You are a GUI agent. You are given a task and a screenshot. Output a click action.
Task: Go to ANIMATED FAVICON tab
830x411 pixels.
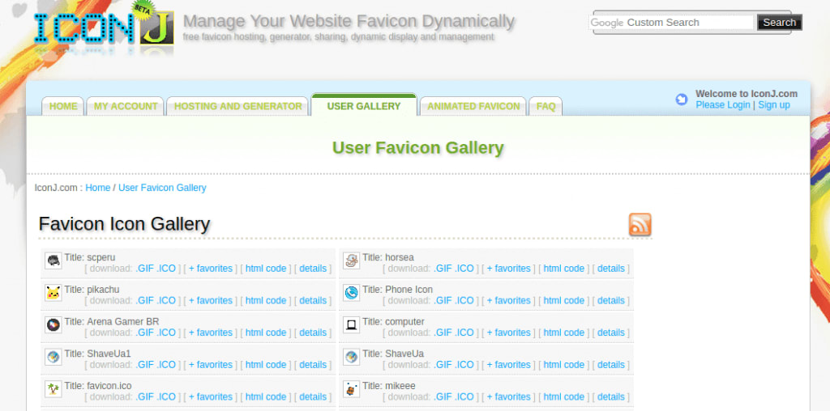click(473, 106)
